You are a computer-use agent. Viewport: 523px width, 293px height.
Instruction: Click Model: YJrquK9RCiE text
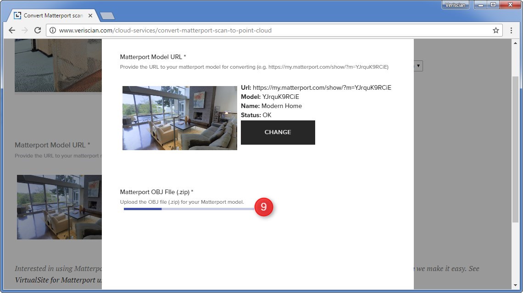(270, 97)
